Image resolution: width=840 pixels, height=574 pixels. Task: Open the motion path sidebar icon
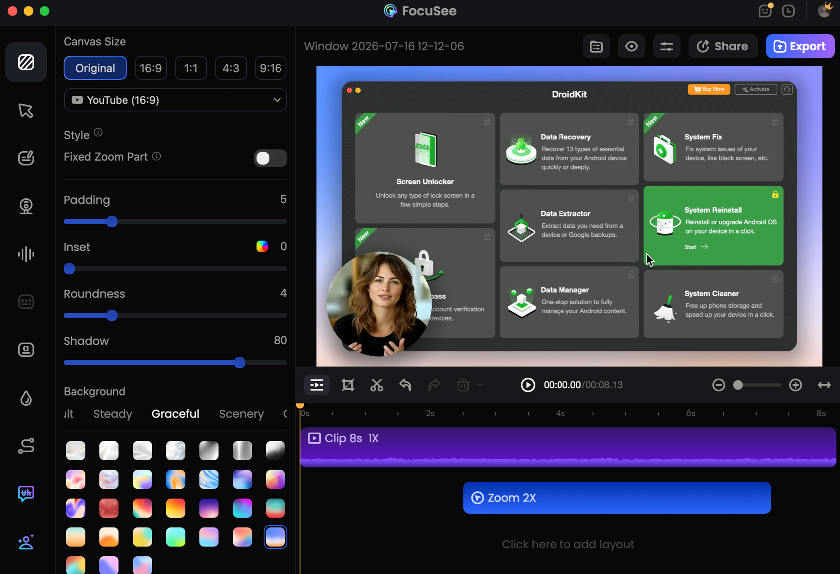pyautogui.click(x=26, y=446)
